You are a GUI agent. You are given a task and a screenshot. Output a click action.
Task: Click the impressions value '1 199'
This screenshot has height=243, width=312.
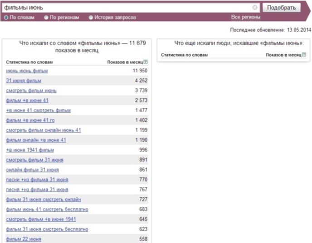[x=141, y=130]
